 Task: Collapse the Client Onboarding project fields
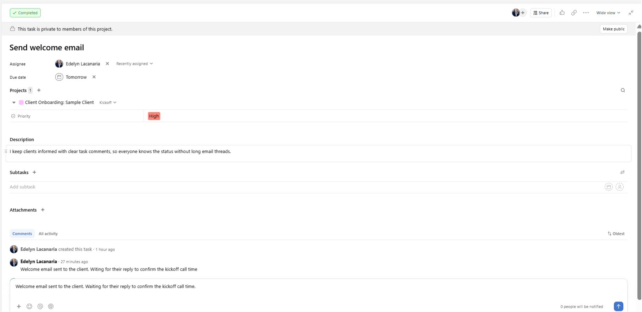pos(14,102)
